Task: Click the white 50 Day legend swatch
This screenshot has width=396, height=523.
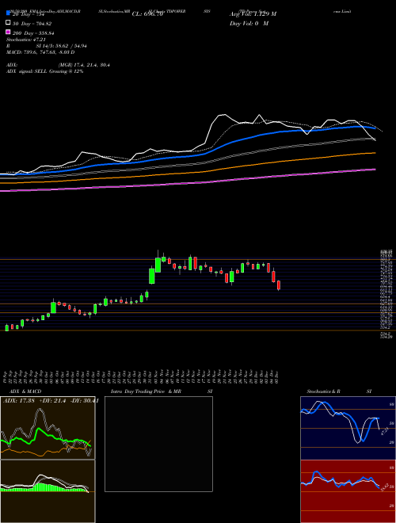Action: pos(8,23)
